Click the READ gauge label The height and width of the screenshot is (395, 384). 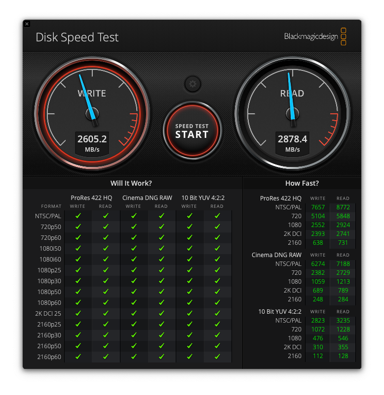tap(292, 94)
